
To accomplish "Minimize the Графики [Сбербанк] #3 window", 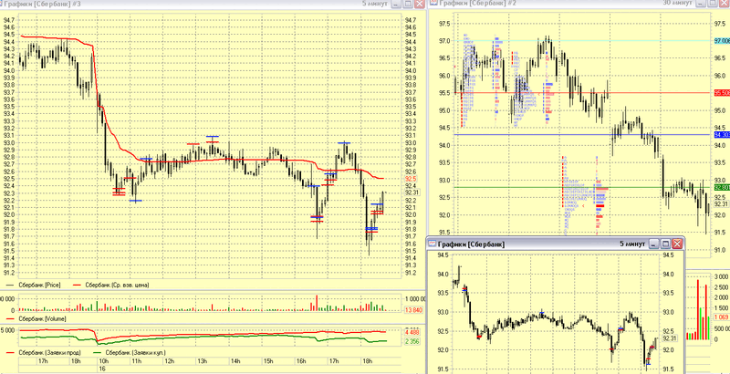I will click(396, 4).
